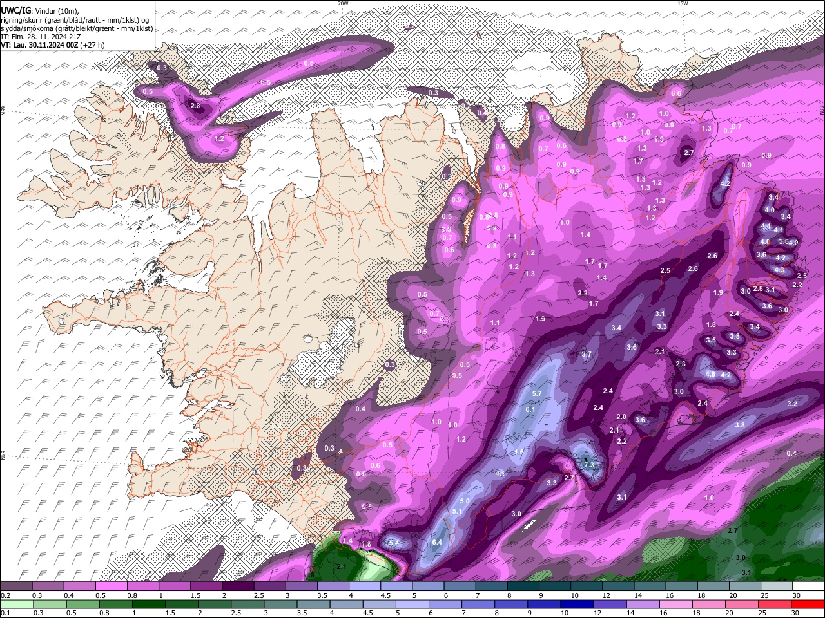Click the 0.1 label in the lower legend row

4,613
